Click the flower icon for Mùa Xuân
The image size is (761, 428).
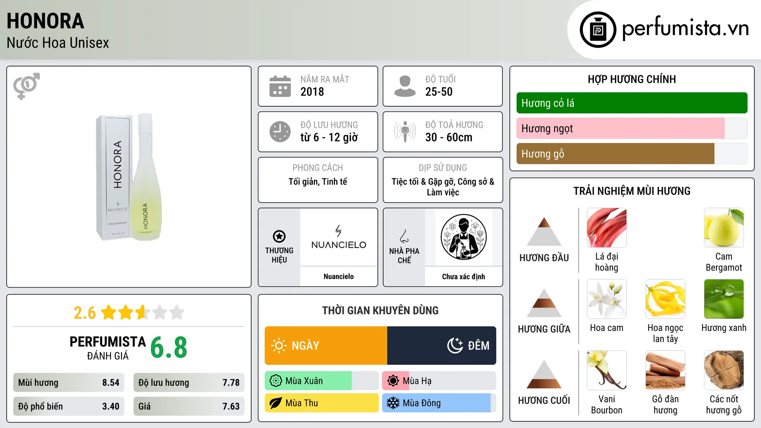[276, 381]
